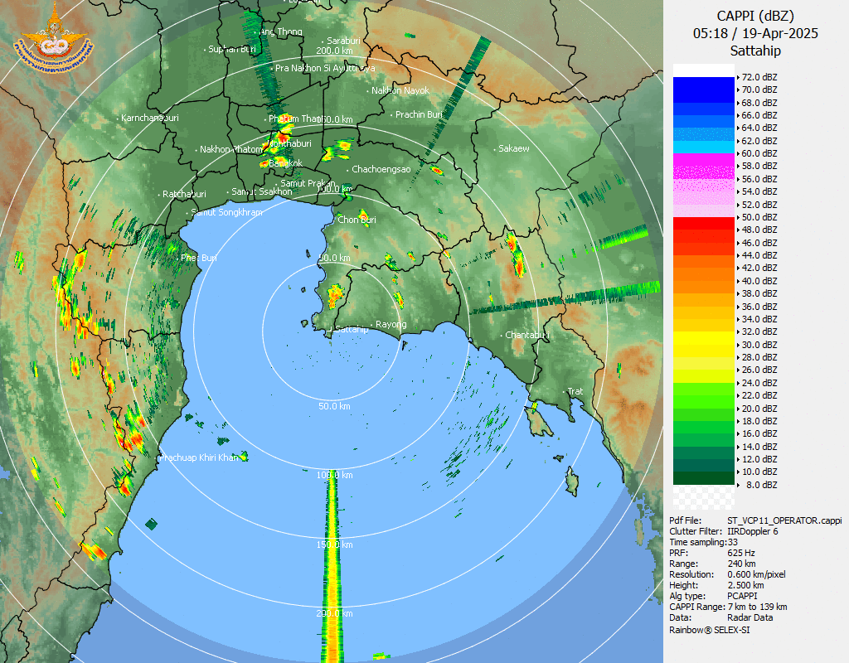Select the Phet Buri label on the map
The height and width of the screenshot is (663, 849).
tap(199, 259)
